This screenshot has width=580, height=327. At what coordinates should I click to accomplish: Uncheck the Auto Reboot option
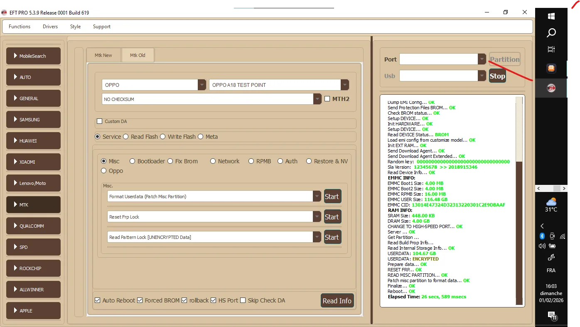(98, 300)
